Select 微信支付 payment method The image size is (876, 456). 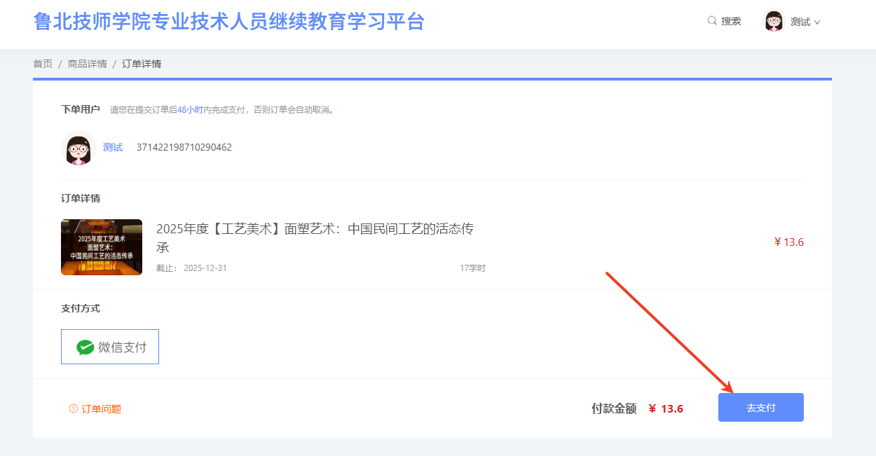tap(110, 347)
